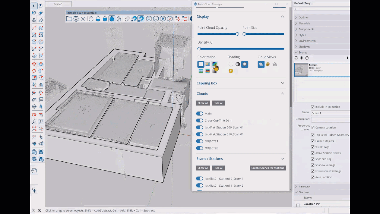
Task: Expand the Clipping Box section
Action: coord(282,83)
